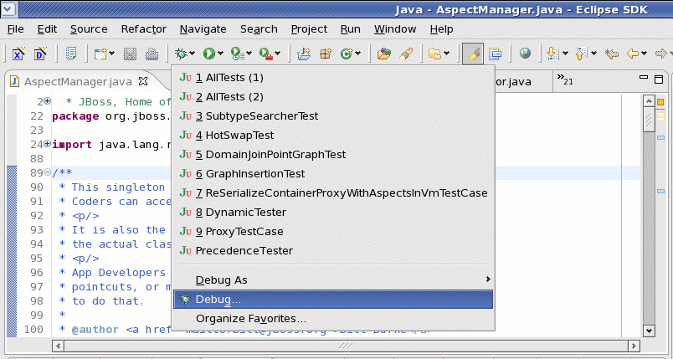673x359 pixels.
Task: Launch 7 ReSerializeContainerProxyWithAspectsInVmTestCase
Action: 333,193
